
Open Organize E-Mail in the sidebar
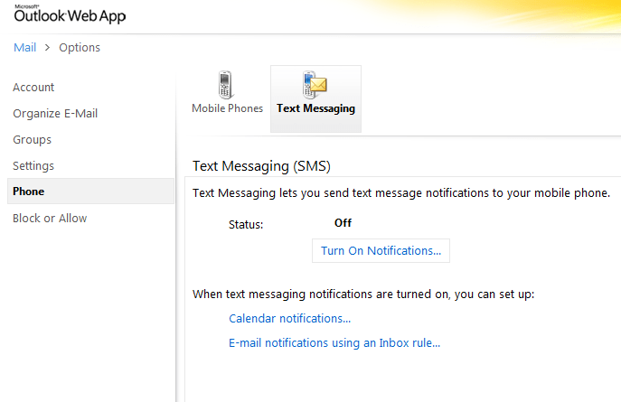pos(55,114)
